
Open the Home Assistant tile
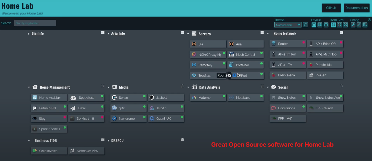pos(49,98)
